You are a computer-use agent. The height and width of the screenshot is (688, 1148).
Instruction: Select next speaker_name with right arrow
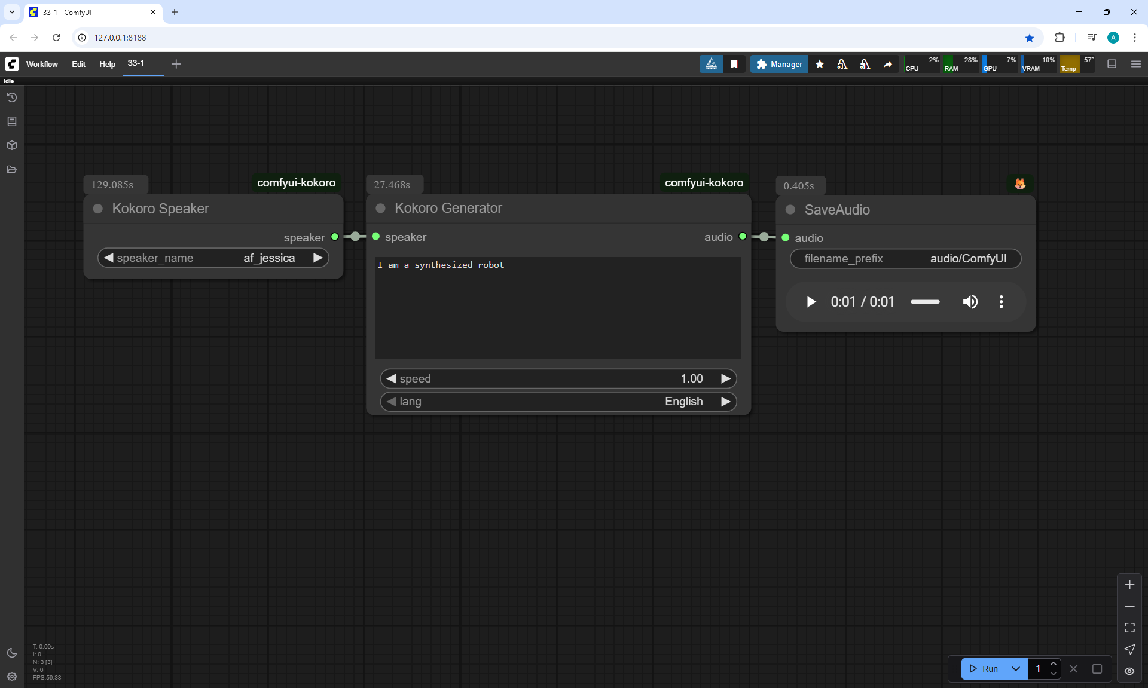(x=318, y=258)
